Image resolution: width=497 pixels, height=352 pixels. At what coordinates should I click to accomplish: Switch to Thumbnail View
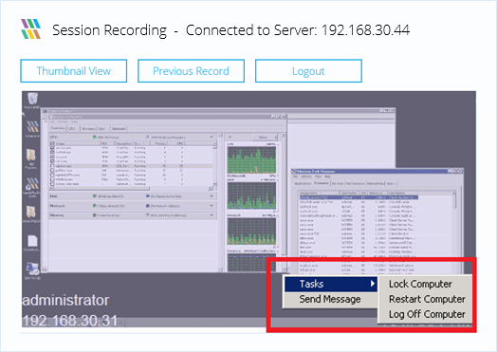click(x=74, y=71)
